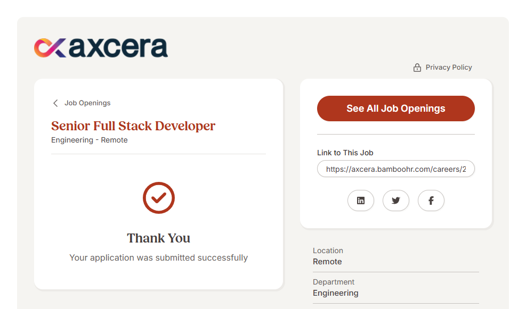Click the red success checkmark circle

click(x=159, y=198)
